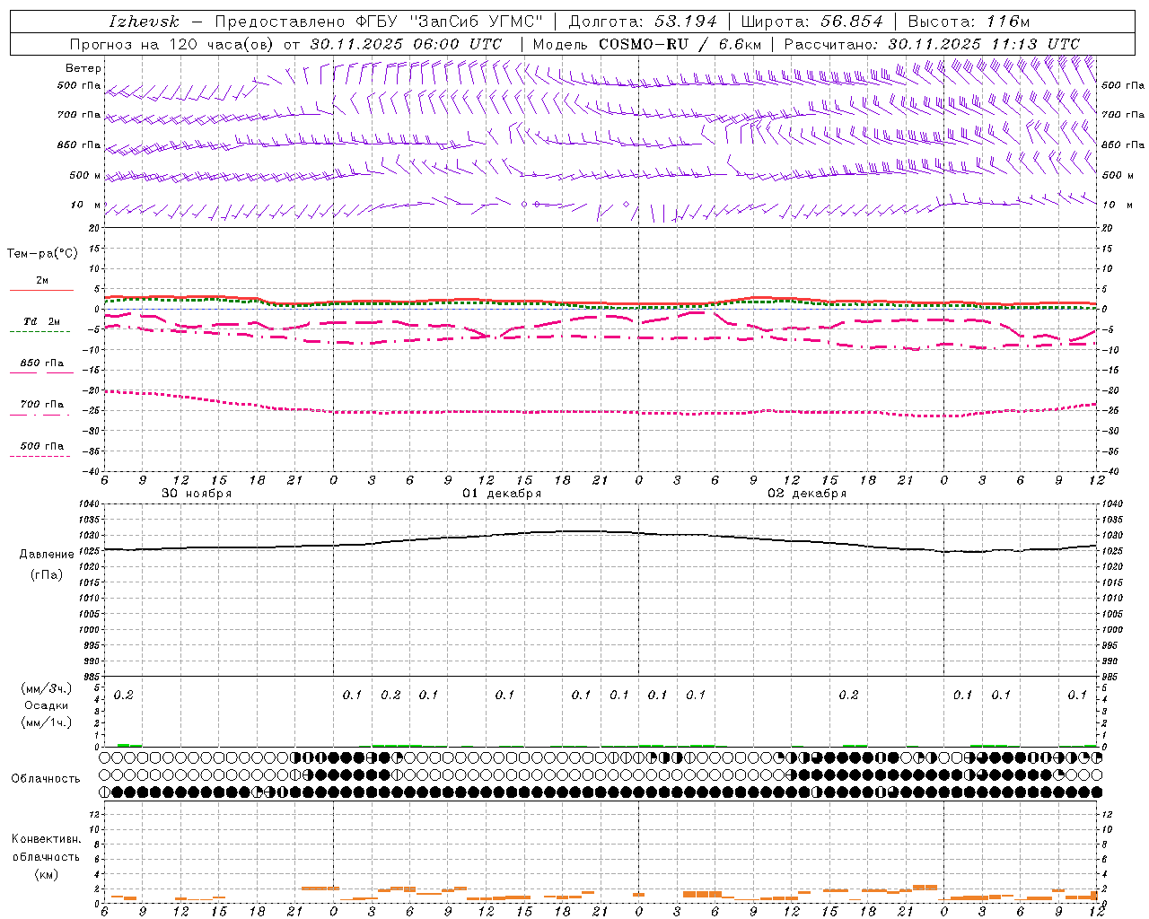Click the Прогноз на 120 часа(ов) header text
This screenshot has width=1149, height=919.
pos(173,44)
